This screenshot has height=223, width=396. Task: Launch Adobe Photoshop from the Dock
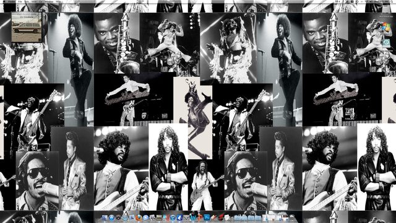pyautogui.click(x=207, y=217)
